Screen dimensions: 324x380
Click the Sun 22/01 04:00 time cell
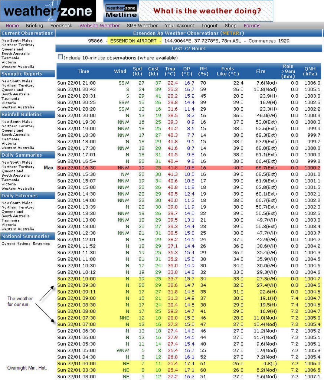[76, 364]
